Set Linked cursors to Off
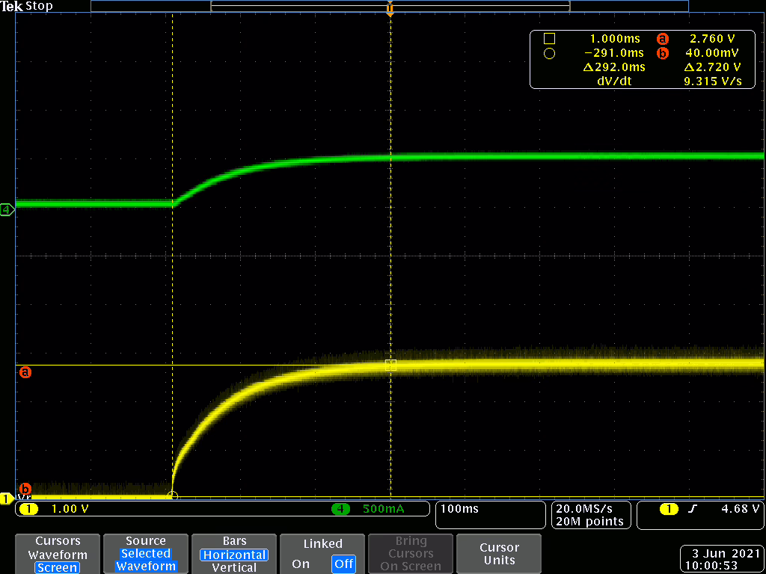 point(343,564)
